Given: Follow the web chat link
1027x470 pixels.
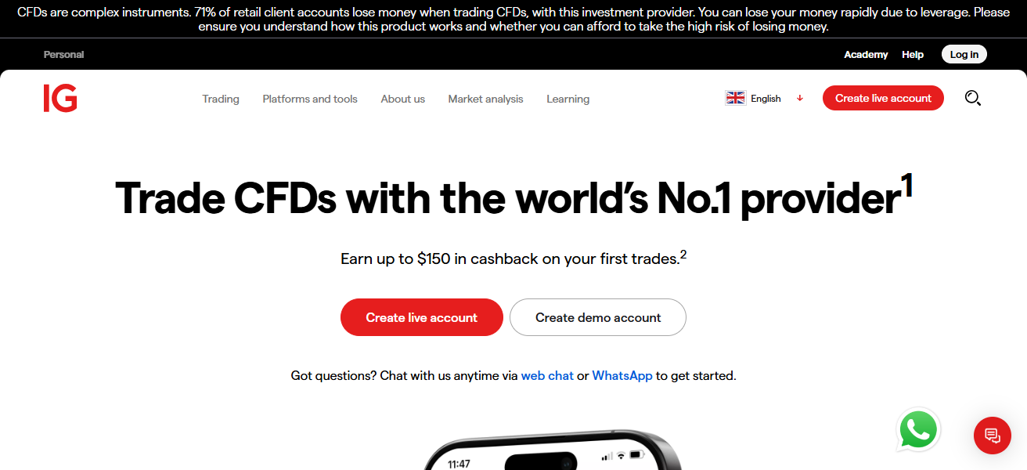Looking at the screenshot, I should (547, 375).
